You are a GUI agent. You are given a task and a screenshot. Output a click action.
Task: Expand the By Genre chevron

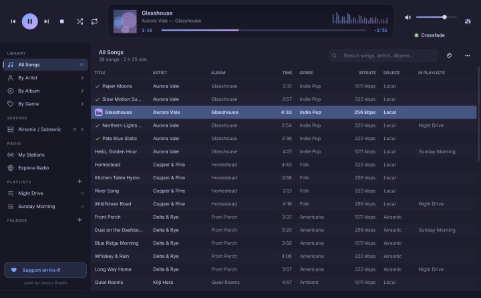pos(82,104)
